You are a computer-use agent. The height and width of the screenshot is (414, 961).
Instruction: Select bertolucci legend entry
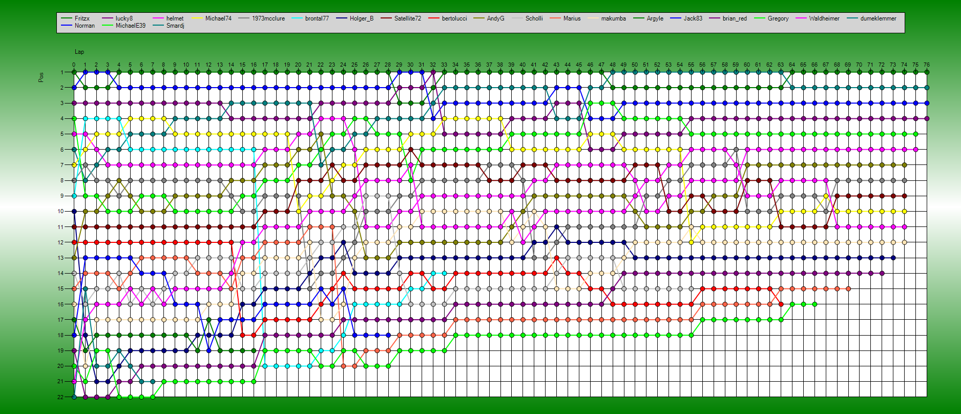(x=454, y=18)
